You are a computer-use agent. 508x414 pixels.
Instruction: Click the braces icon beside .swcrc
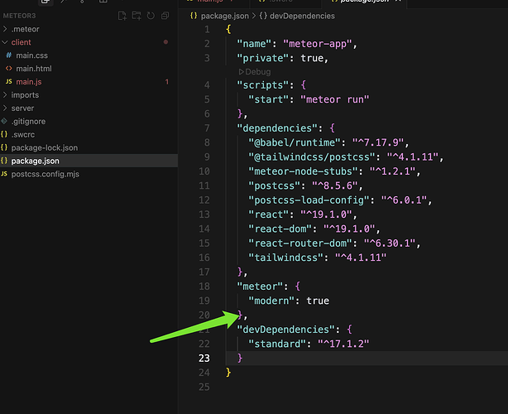tap(4, 134)
